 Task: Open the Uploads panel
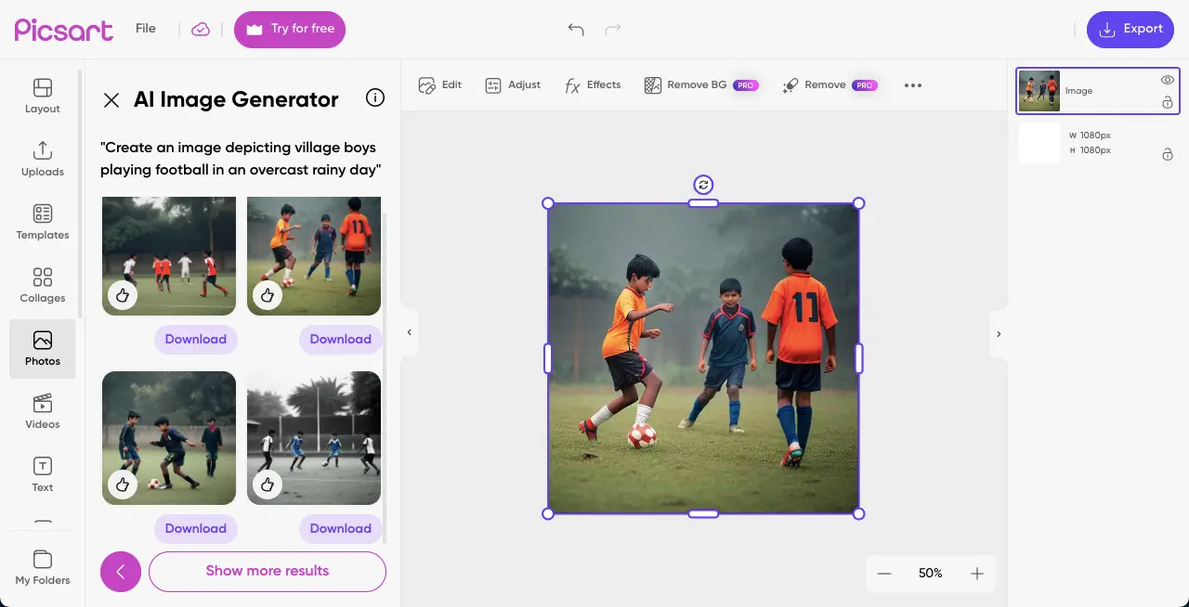coord(43,160)
